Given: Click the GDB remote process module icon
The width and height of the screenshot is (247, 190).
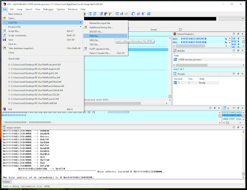Looking at the screenshot, I should pos(175,59).
